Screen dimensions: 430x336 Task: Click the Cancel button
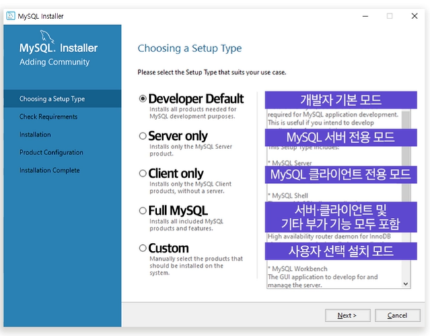[x=398, y=316]
